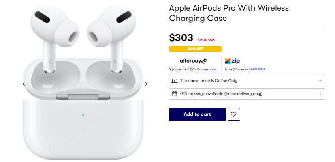Click the laptop Online Only icon
Image resolution: width=335 pixels, height=162 pixels.
175,81
